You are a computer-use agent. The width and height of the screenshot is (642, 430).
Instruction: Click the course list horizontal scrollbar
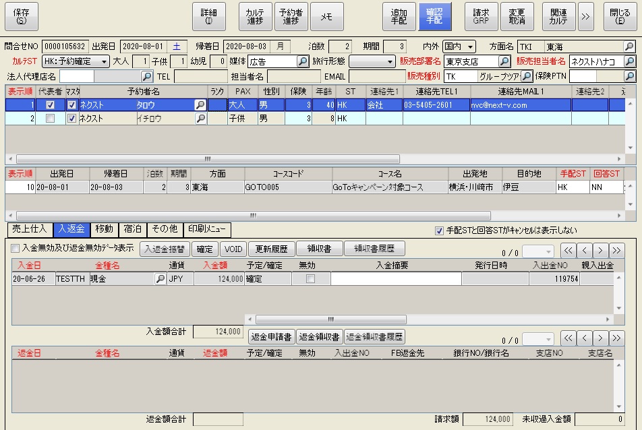(254, 215)
